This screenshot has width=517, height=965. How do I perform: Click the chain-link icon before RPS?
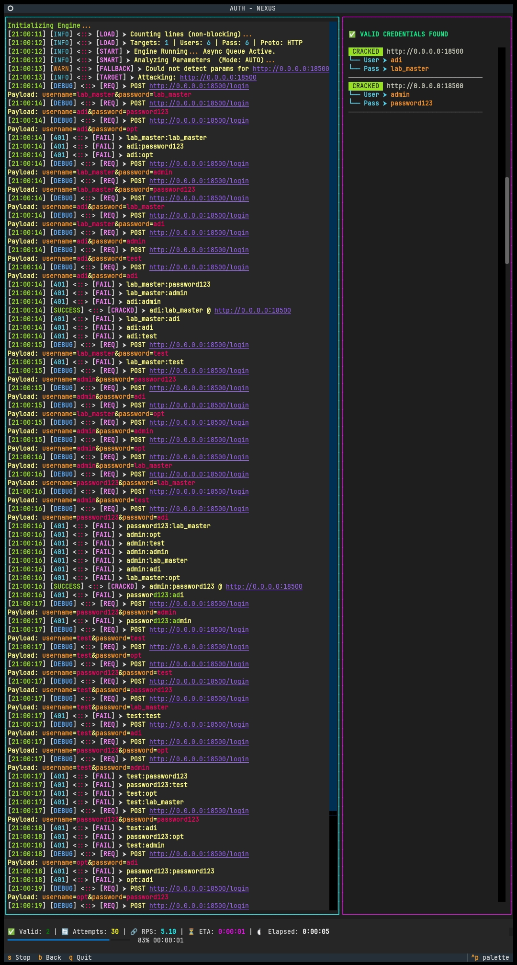[134, 931]
